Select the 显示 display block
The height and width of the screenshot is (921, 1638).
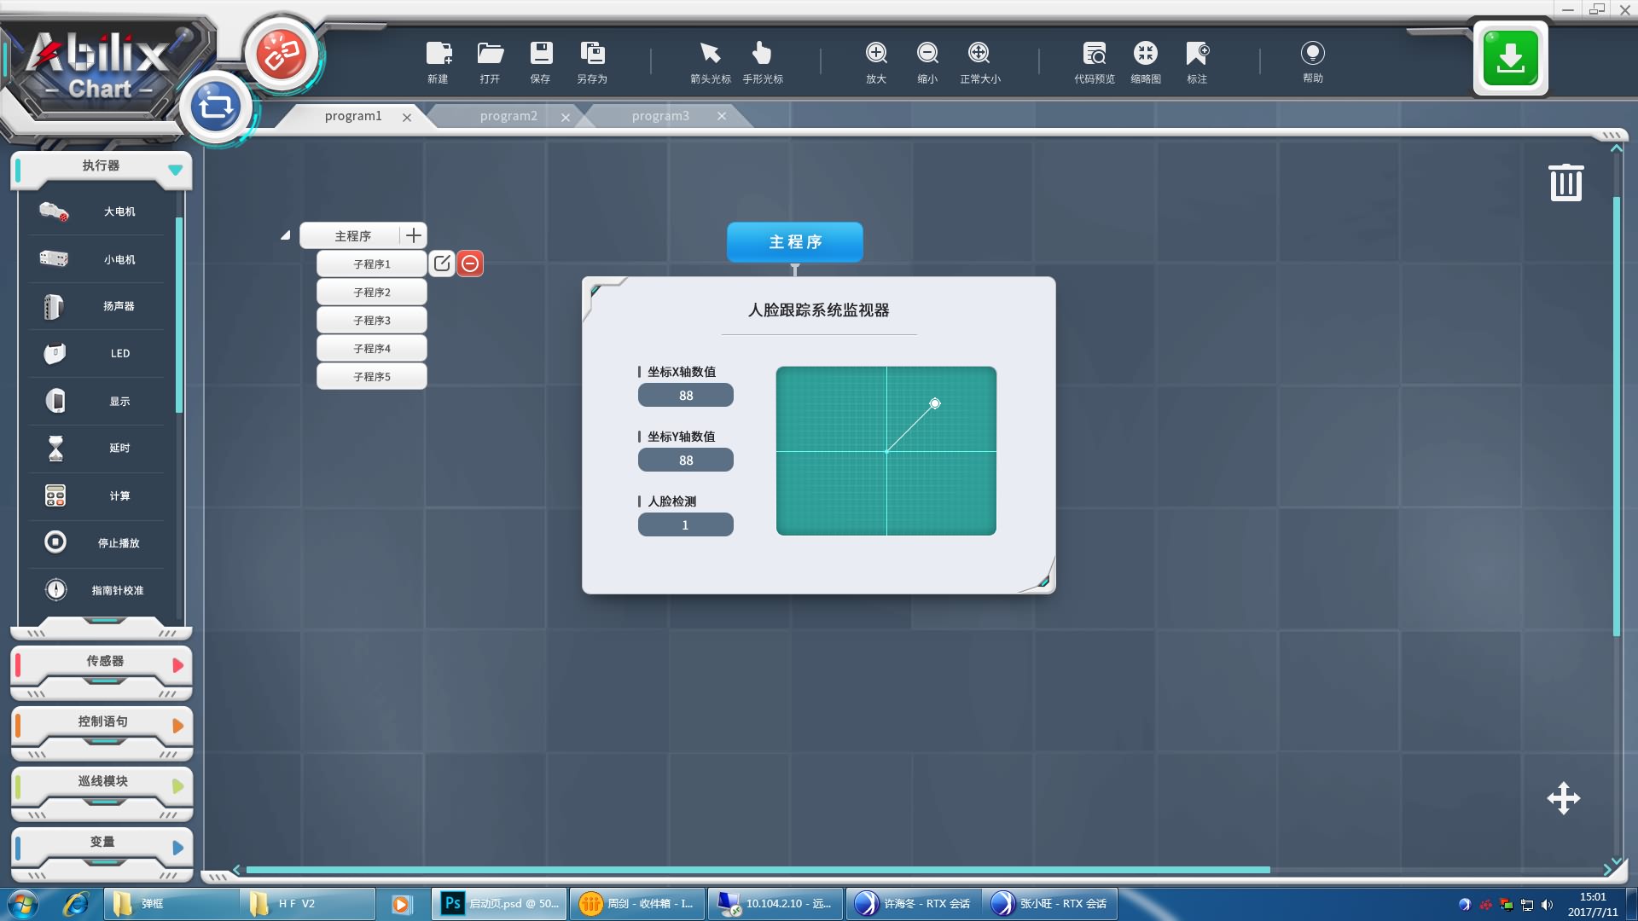click(96, 401)
